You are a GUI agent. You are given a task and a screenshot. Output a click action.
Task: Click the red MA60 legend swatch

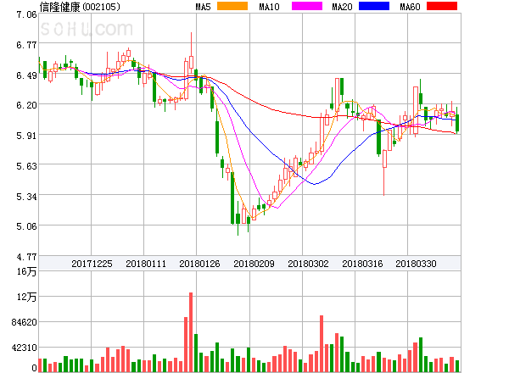click(x=442, y=6)
